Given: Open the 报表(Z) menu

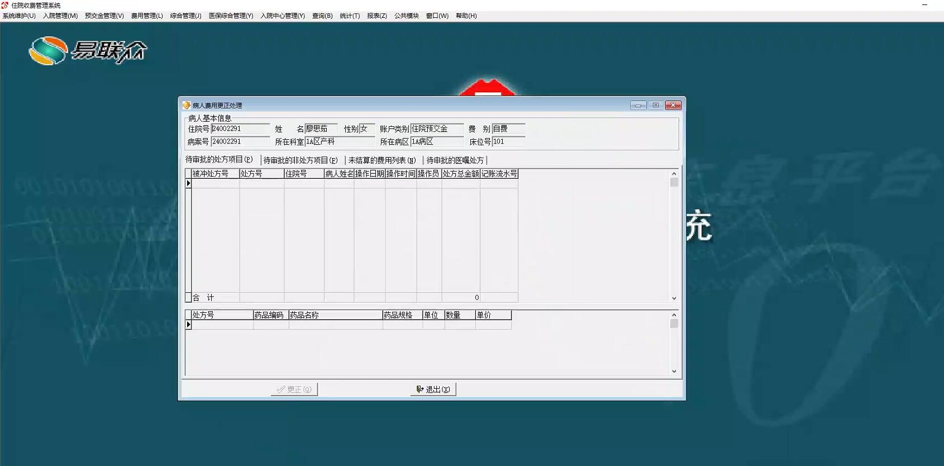Looking at the screenshot, I should click(377, 16).
